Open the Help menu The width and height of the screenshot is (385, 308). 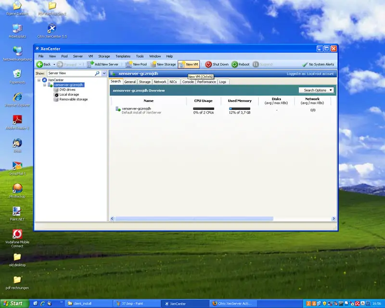169,56
